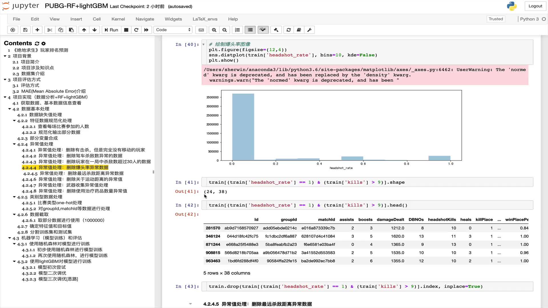Interrupt the kernel with the stop icon
The image size is (548, 308).
[126, 30]
